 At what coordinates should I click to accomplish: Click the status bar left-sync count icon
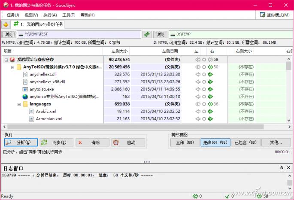195,196
